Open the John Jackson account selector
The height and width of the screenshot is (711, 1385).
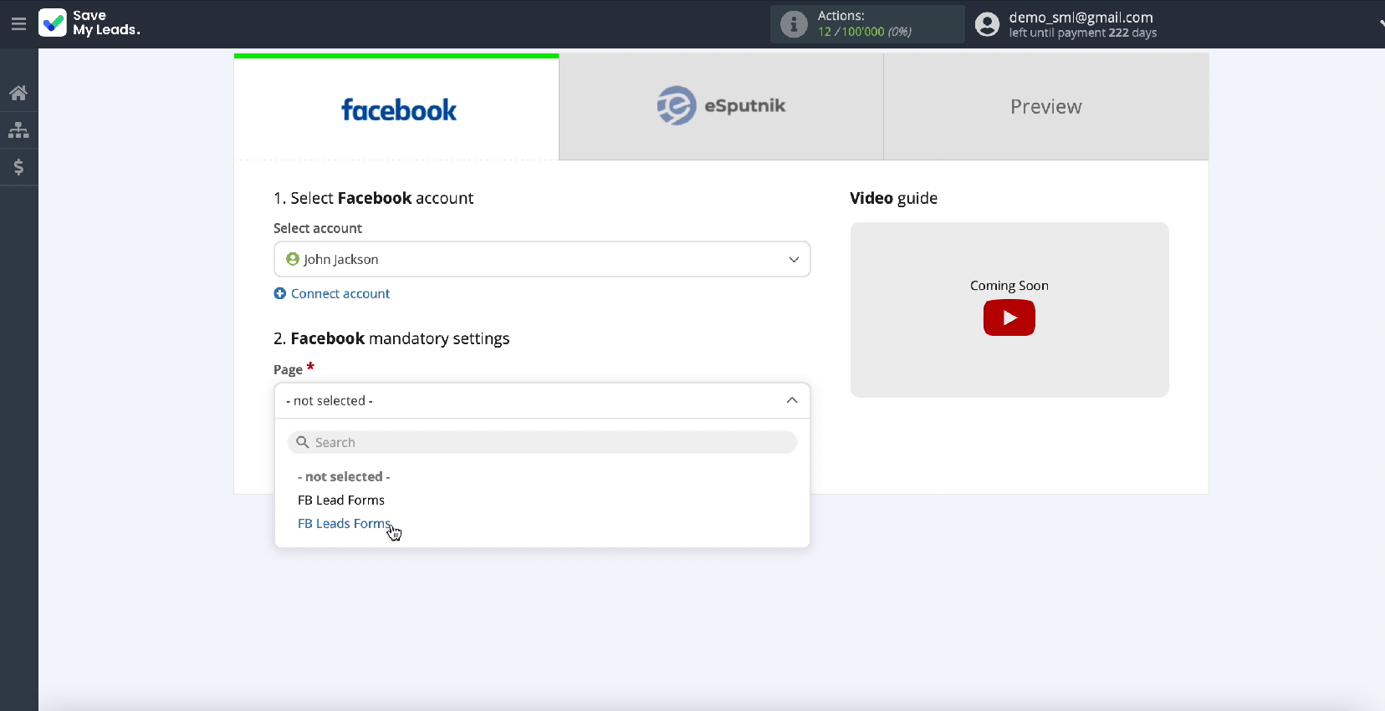(542, 259)
